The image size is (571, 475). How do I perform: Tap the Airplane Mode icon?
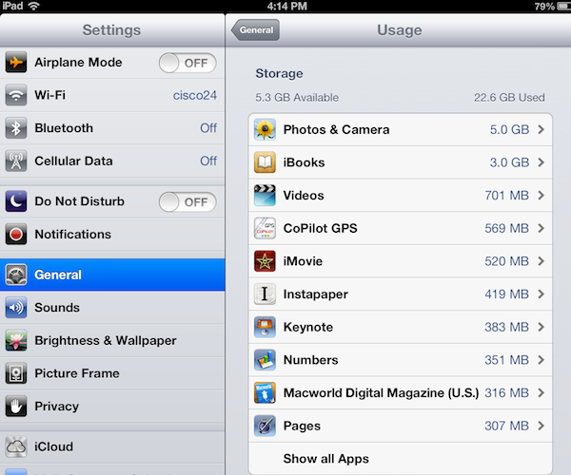[15, 62]
